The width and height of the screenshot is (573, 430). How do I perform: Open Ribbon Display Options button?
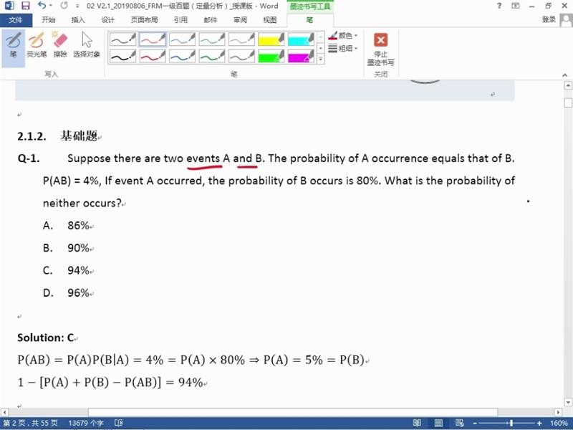tap(515, 6)
